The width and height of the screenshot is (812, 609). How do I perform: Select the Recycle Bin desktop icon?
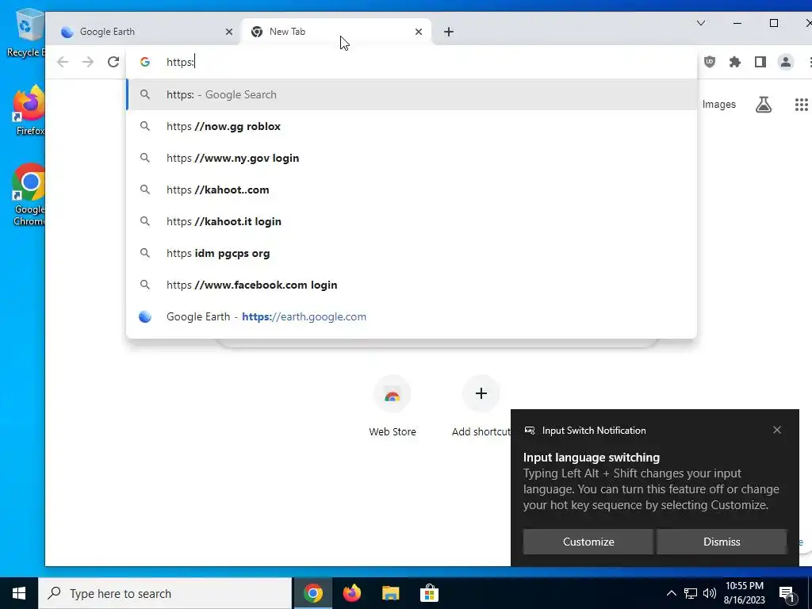27,32
